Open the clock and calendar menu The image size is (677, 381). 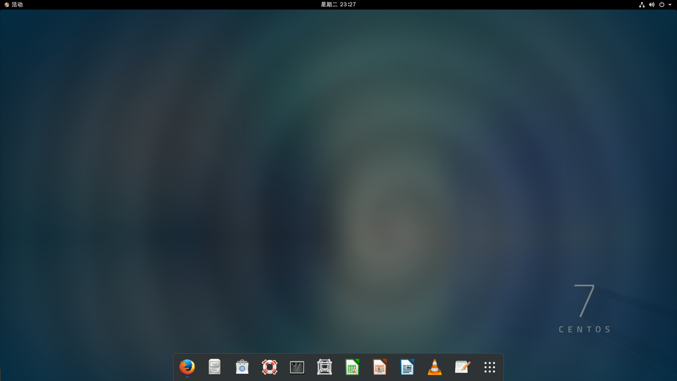(x=338, y=5)
